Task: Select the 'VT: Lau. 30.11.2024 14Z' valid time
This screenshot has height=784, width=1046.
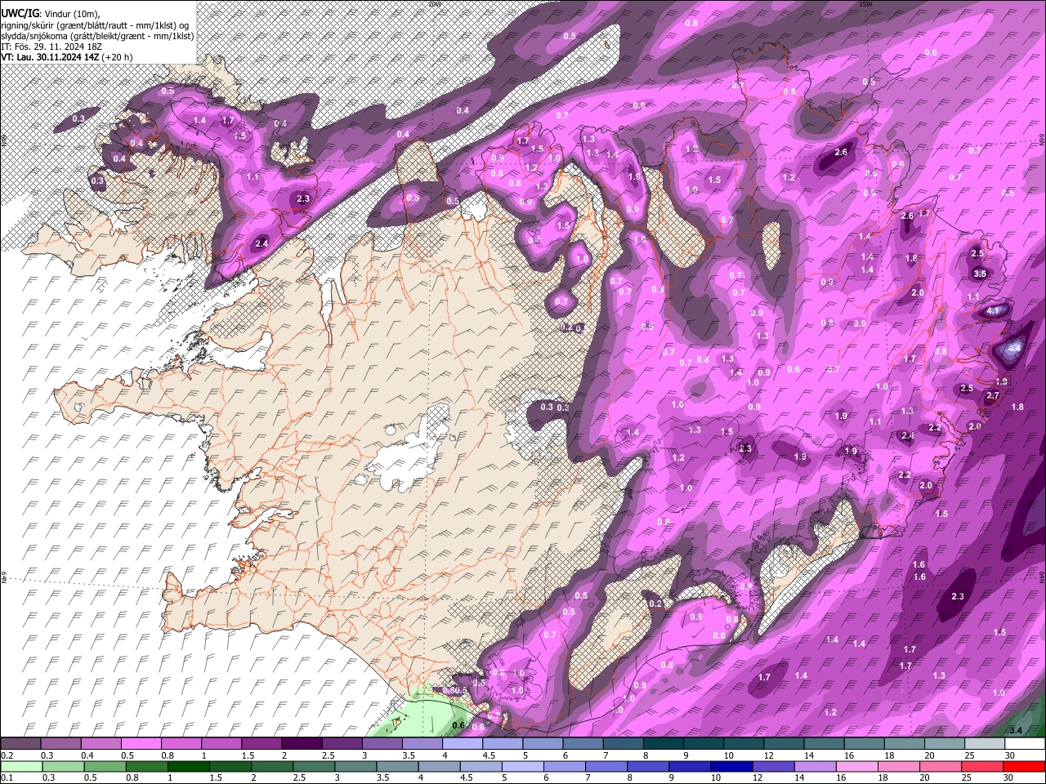Action: point(50,58)
